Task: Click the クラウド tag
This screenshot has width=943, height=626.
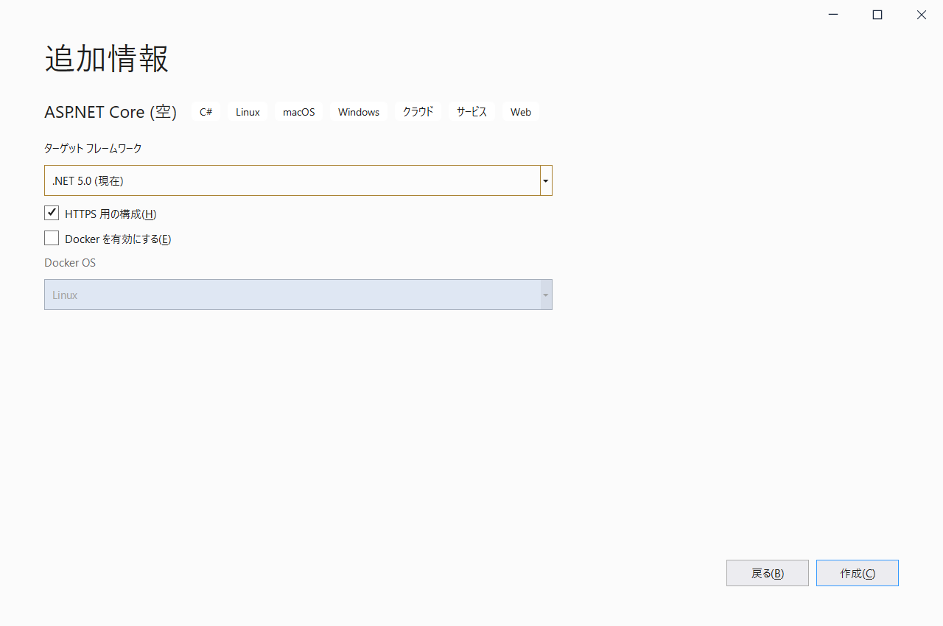Action: tap(418, 112)
